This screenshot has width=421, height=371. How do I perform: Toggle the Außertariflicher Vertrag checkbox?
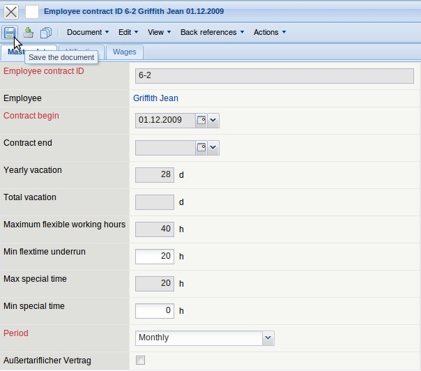141,361
